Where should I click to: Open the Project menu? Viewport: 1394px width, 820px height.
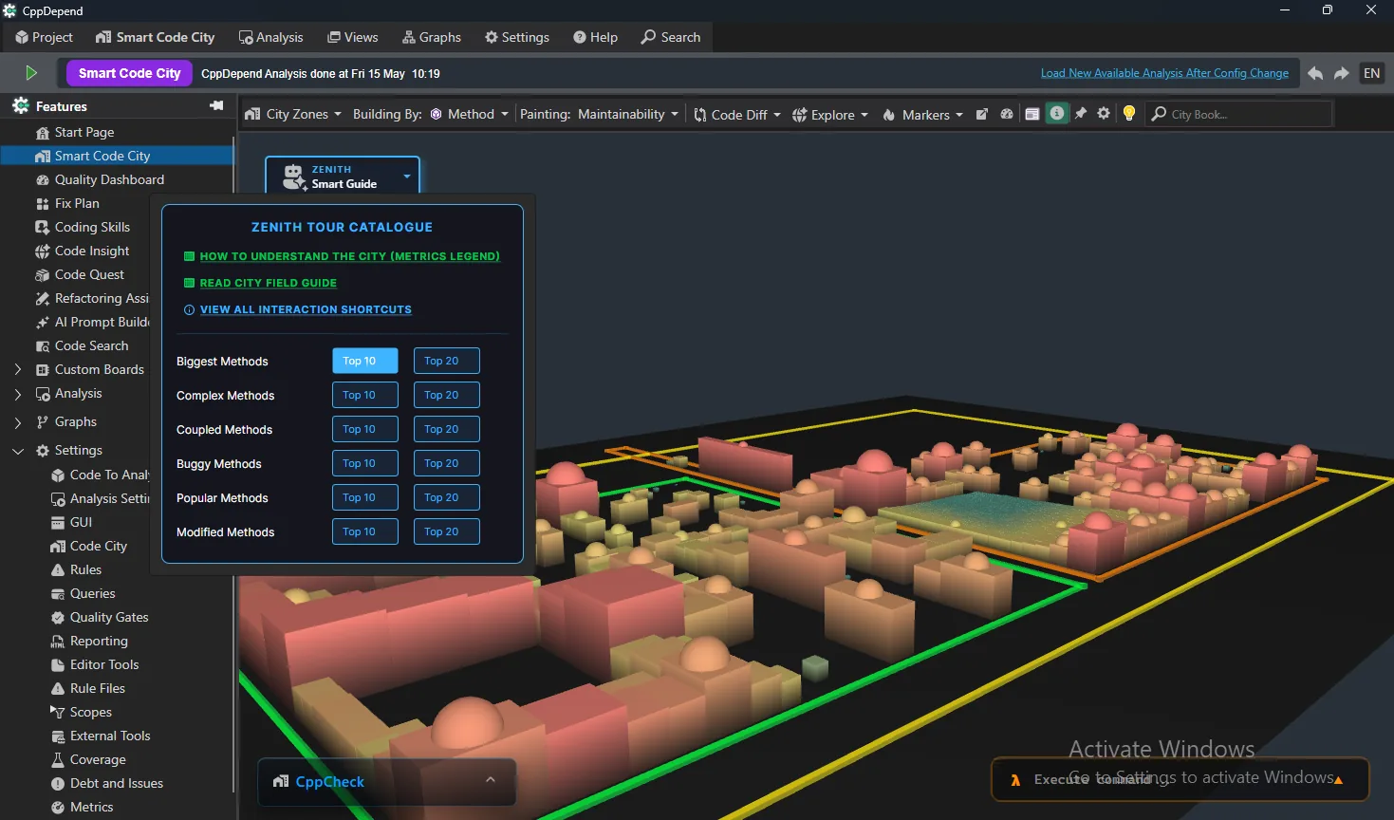[x=44, y=37]
